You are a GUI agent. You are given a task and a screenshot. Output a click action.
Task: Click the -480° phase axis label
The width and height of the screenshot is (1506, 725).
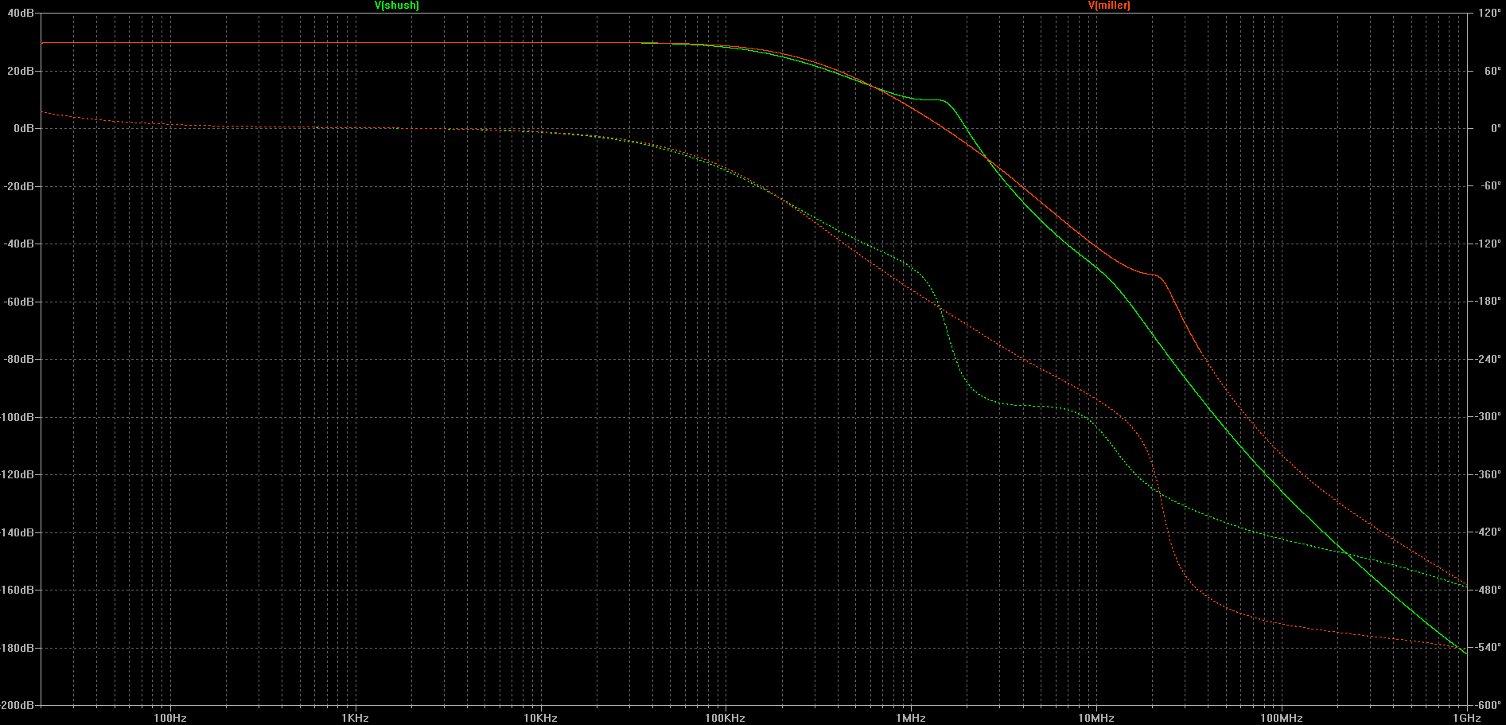pyautogui.click(x=1488, y=590)
